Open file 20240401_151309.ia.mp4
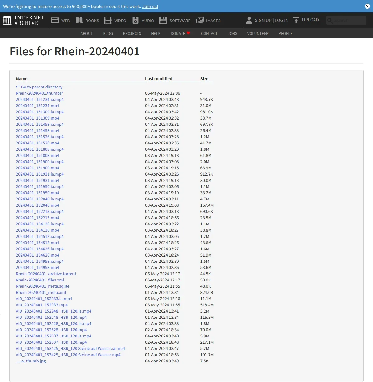Screen dimensions: 373x382 point(40,112)
